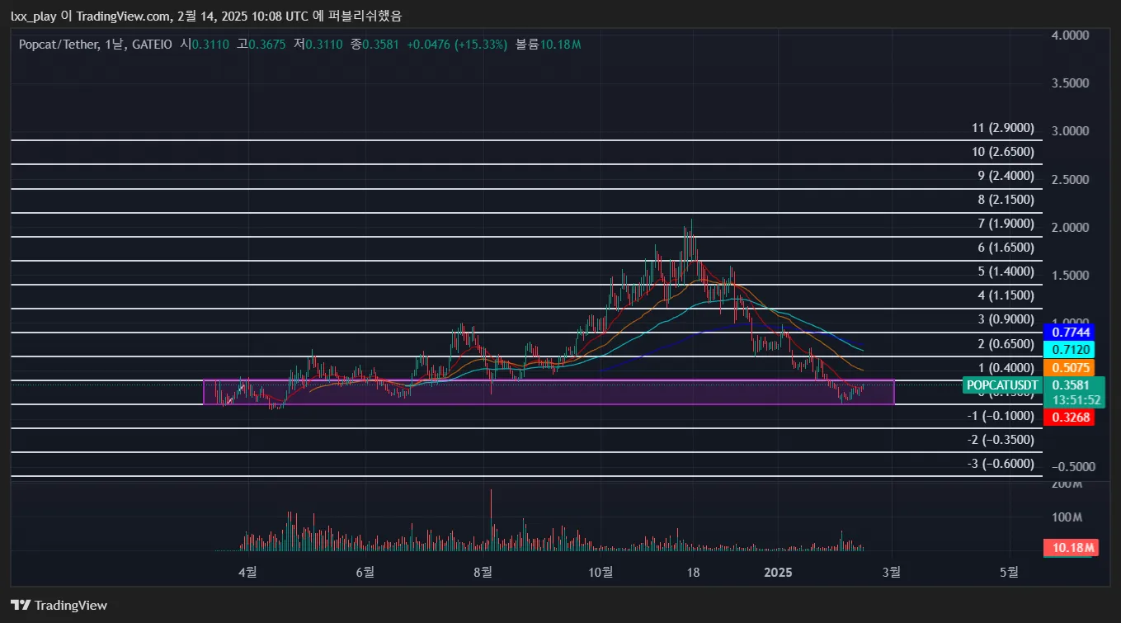The image size is (1121, 623).
Task: Click the current price tag 0.3581
Action: pyautogui.click(x=1072, y=385)
